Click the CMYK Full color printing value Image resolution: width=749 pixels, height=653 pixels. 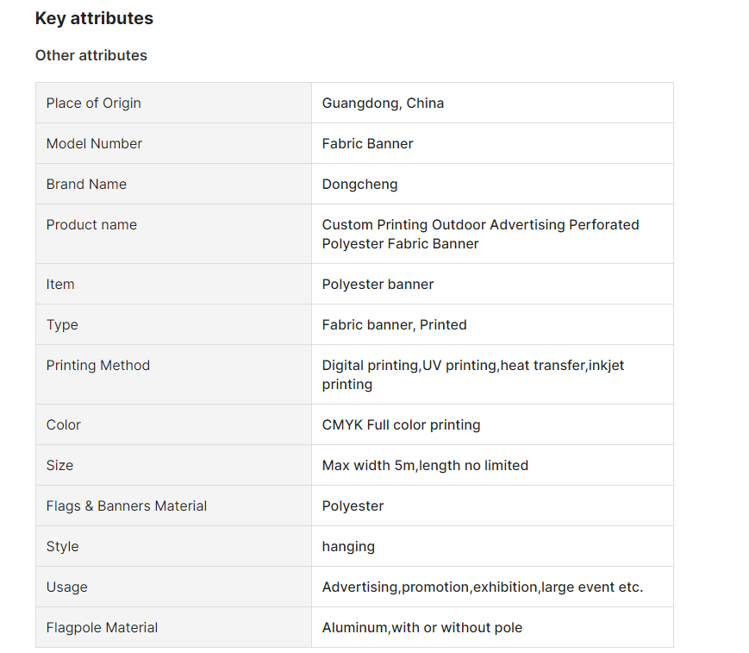[x=402, y=425]
